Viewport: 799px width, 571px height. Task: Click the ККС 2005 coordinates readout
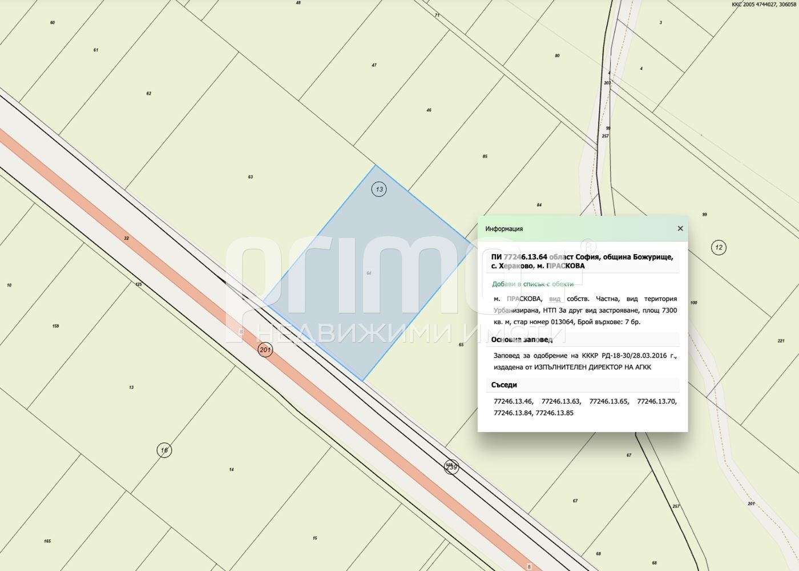click(x=764, y=4)
